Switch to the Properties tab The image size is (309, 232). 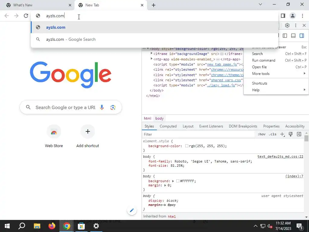(x=271, y=126)
